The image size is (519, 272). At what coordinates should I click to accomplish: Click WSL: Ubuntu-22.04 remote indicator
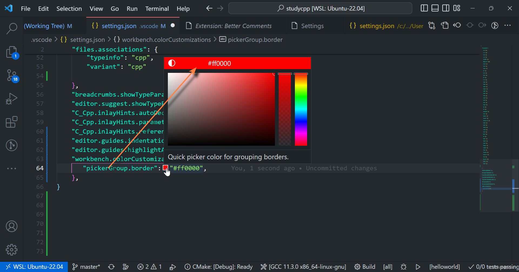34,267
